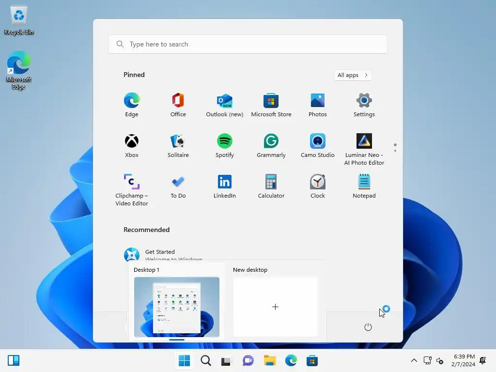Open Solitaire game
The width and height of the screenshot is (496, 372).
coord(178,145)
